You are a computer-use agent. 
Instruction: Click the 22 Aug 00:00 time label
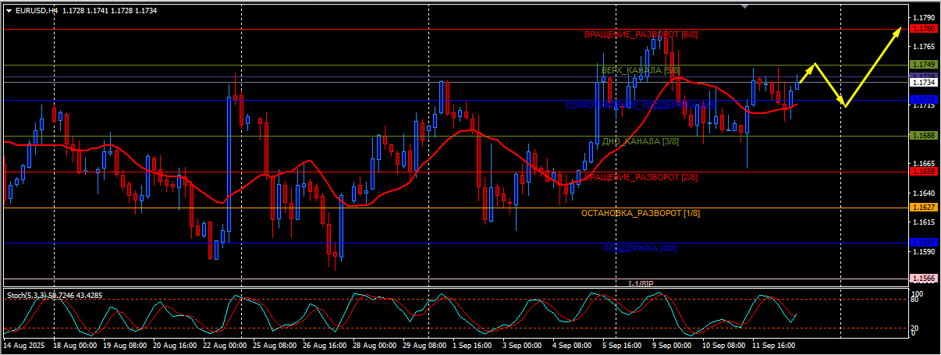pos(225,343)
